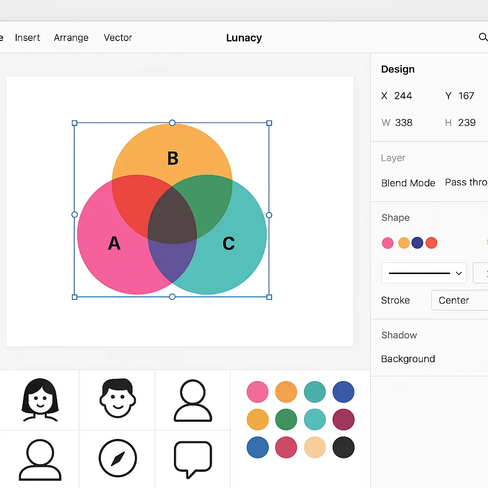Open the Vector menu

tap(118, 38)
